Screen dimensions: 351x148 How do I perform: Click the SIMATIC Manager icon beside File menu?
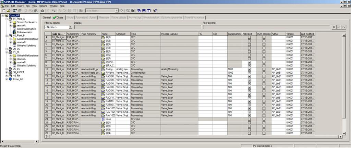(x=2, y=6)
